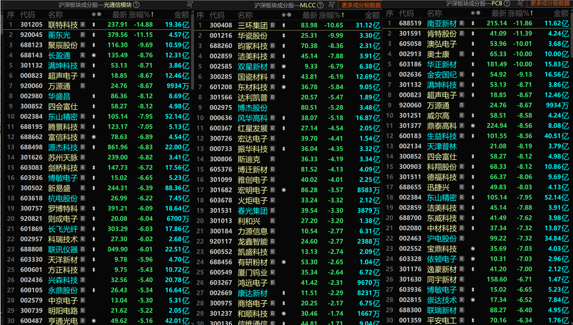
Task: Select stock 春光集团
Action: [252, 211]
